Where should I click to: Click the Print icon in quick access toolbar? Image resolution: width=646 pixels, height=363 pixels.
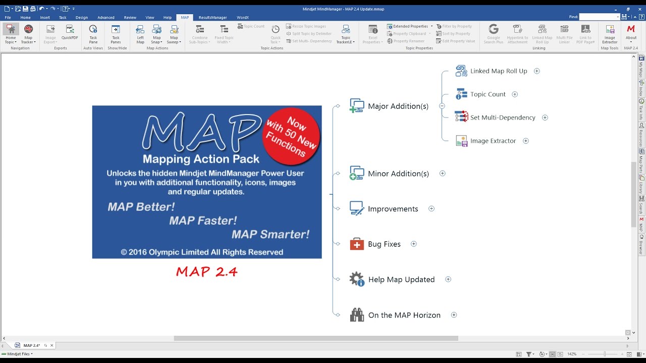[33, 9]
